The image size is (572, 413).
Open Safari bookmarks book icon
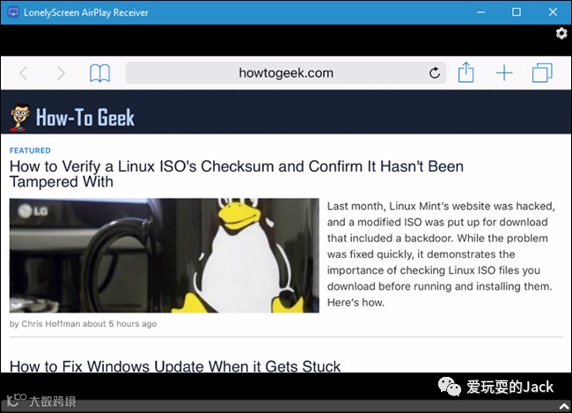(99, 73)
